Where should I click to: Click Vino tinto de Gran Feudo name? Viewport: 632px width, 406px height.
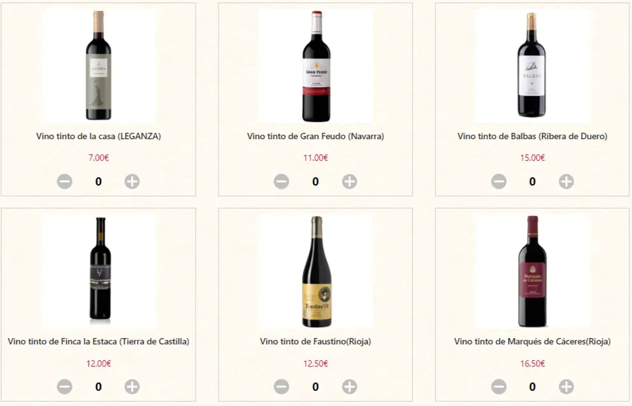click(315, 137)
